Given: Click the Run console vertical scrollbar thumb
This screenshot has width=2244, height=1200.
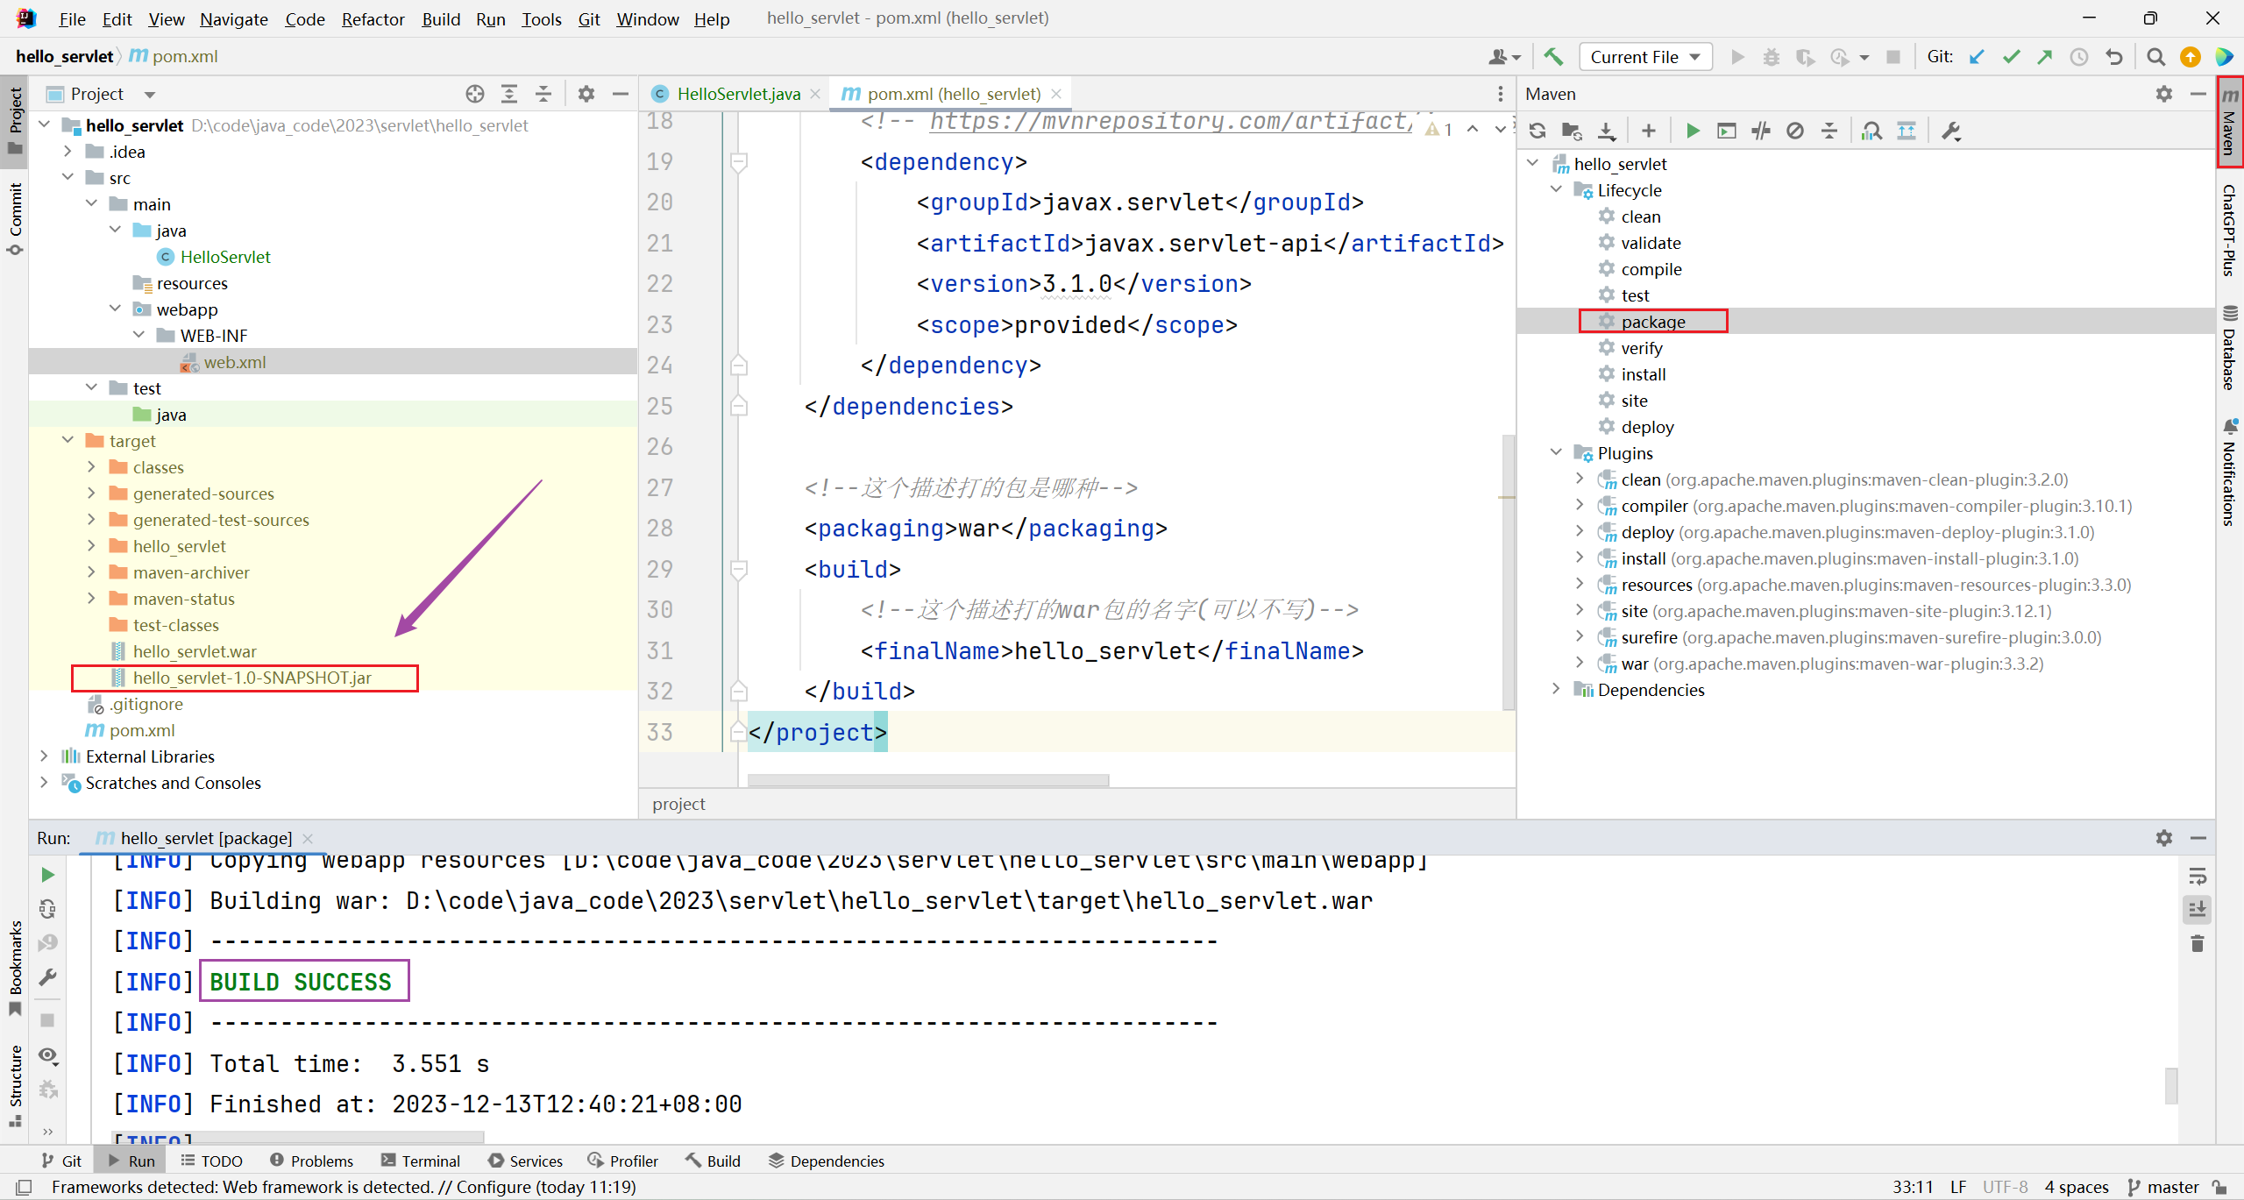Looking at the screenshot, I should click(2171, 1086).
